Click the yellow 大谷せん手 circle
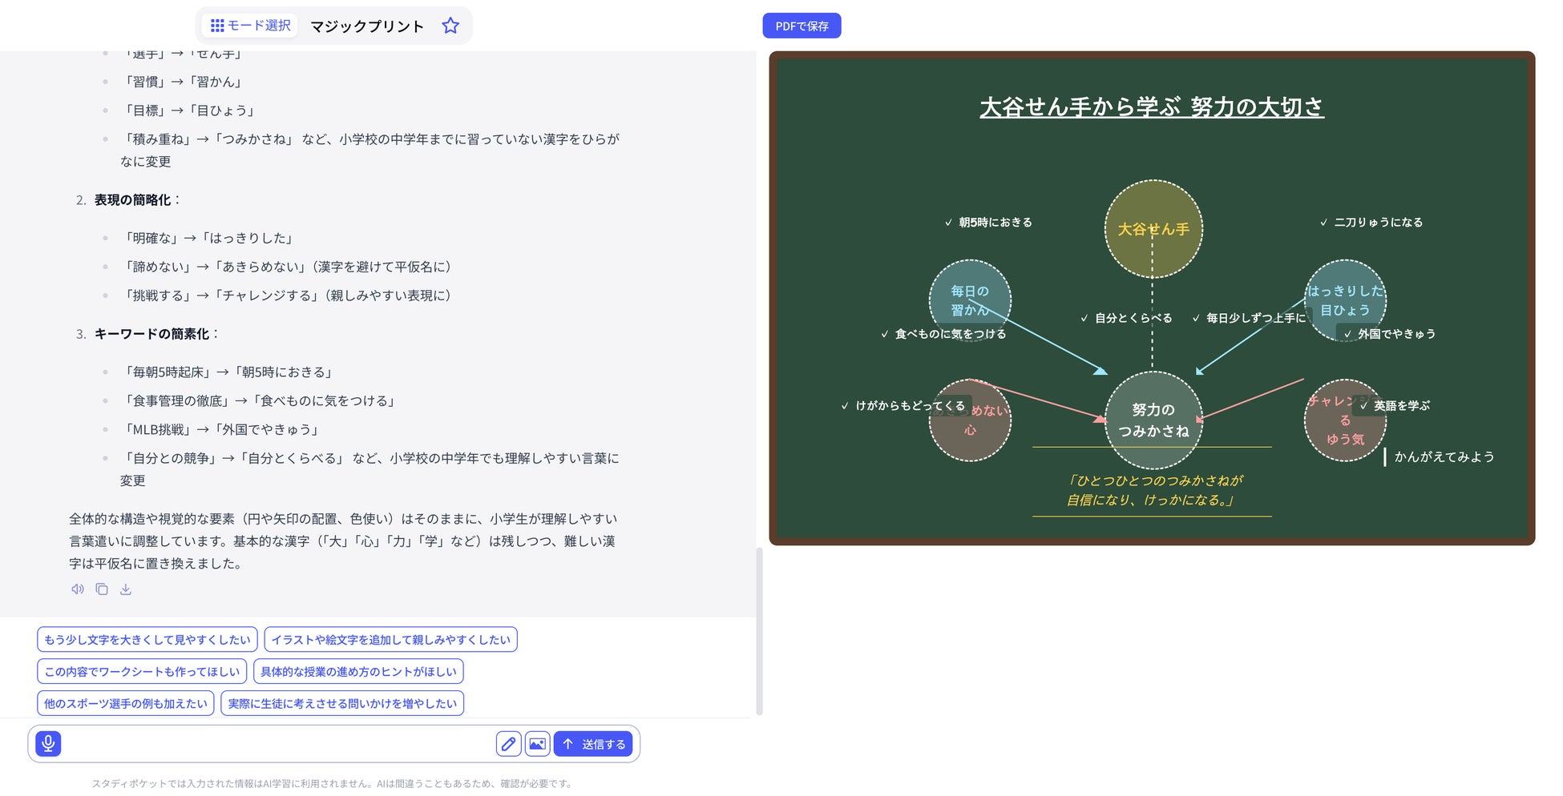 click(1153, 229)
